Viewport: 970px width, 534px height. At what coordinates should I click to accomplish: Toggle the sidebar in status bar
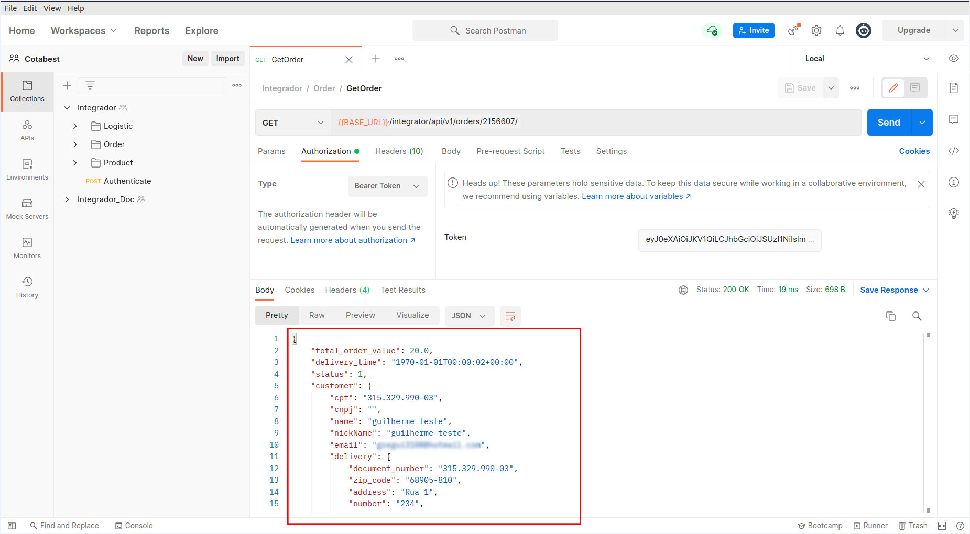(x=12, y=526)
